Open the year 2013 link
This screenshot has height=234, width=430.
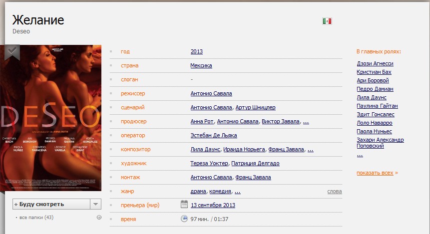(197, 51)
